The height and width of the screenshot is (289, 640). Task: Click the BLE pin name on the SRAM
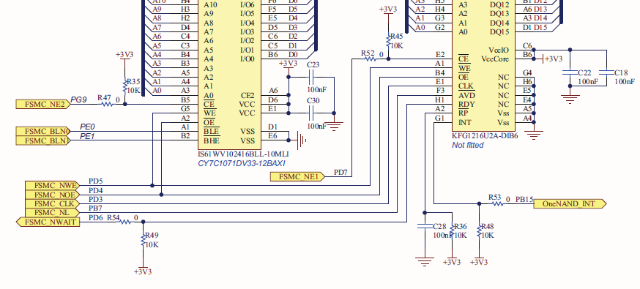[x=212, y=132]
